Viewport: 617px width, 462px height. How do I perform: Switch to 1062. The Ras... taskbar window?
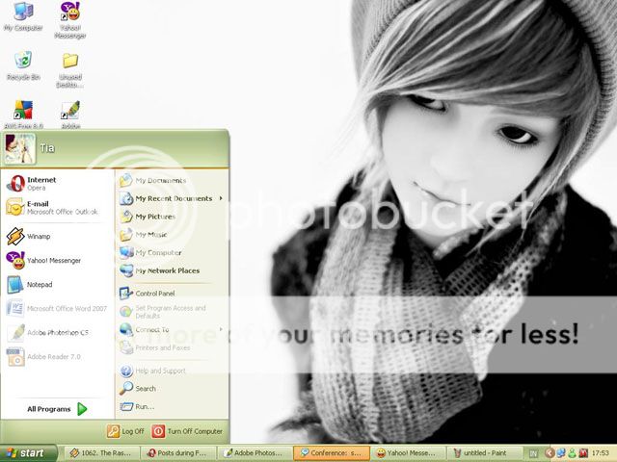click(x=102, y=453)
